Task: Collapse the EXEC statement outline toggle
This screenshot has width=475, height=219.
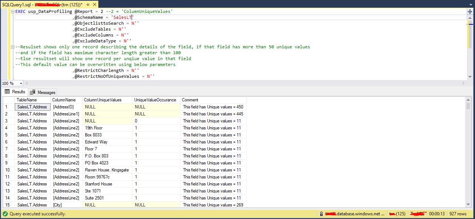Action: pos(13,11)
